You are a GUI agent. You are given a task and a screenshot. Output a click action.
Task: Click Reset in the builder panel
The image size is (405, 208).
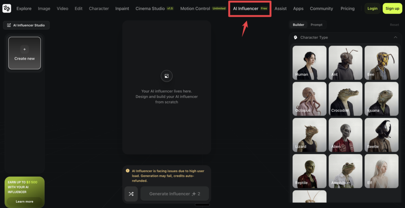[394, 25]
